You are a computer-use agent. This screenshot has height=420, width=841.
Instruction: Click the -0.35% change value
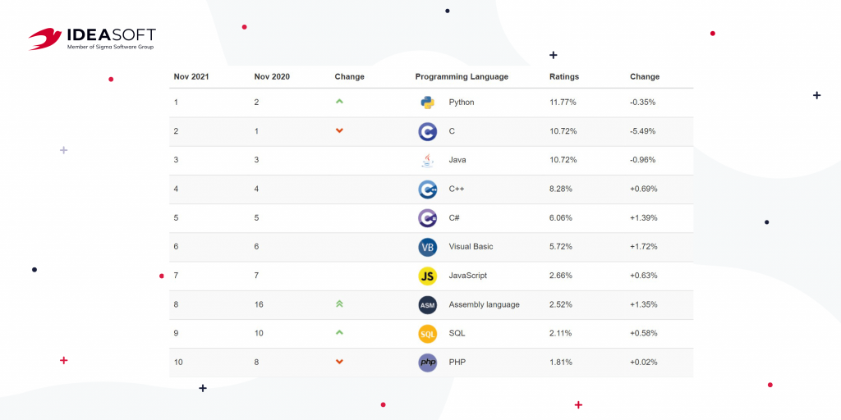pyautogui.click(x=642, y=103)
